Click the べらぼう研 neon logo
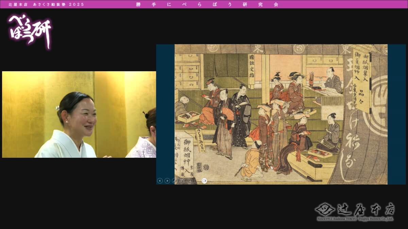The height and width of the screenshot is (229, 408). point(30,31)
